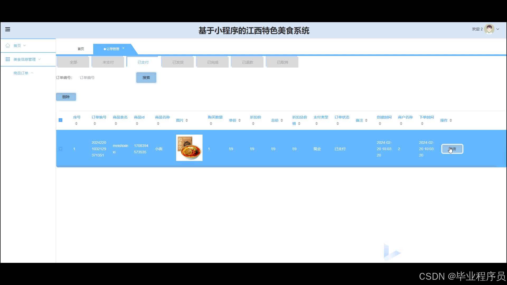The width and height of the screenshot is (507, 285).
Task: Switch to the 未支付 status tab
Action: tap(108, 62)
